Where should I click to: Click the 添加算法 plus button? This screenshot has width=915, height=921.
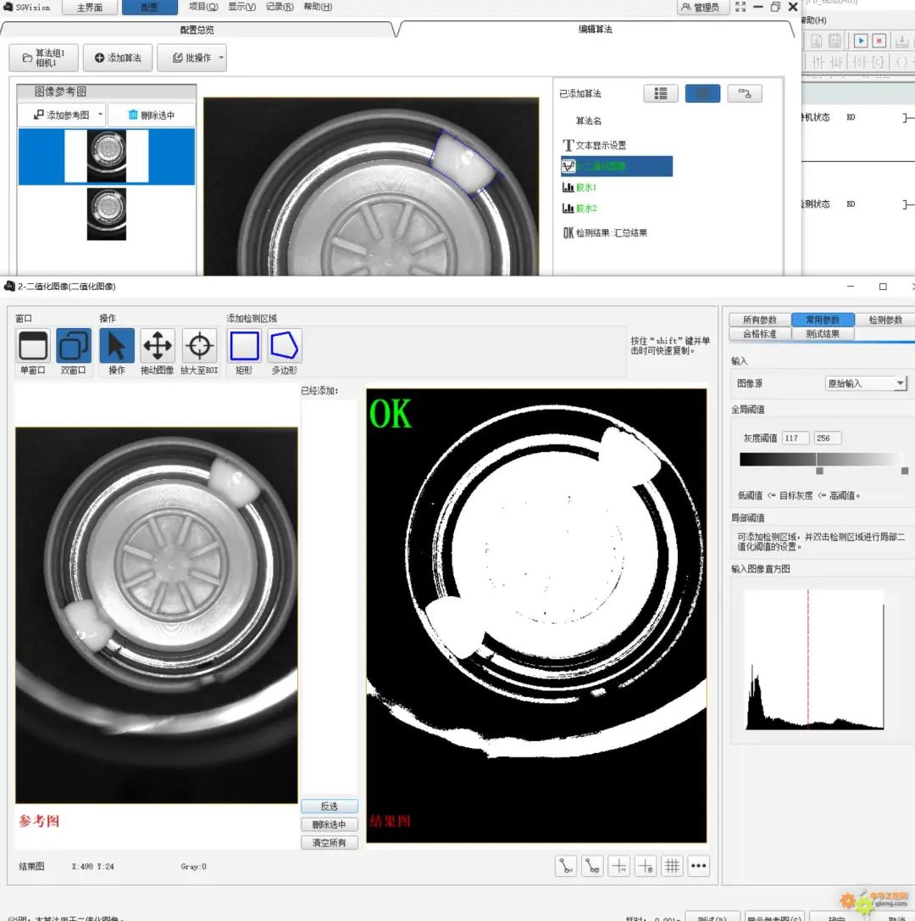[x=118, y=58]
